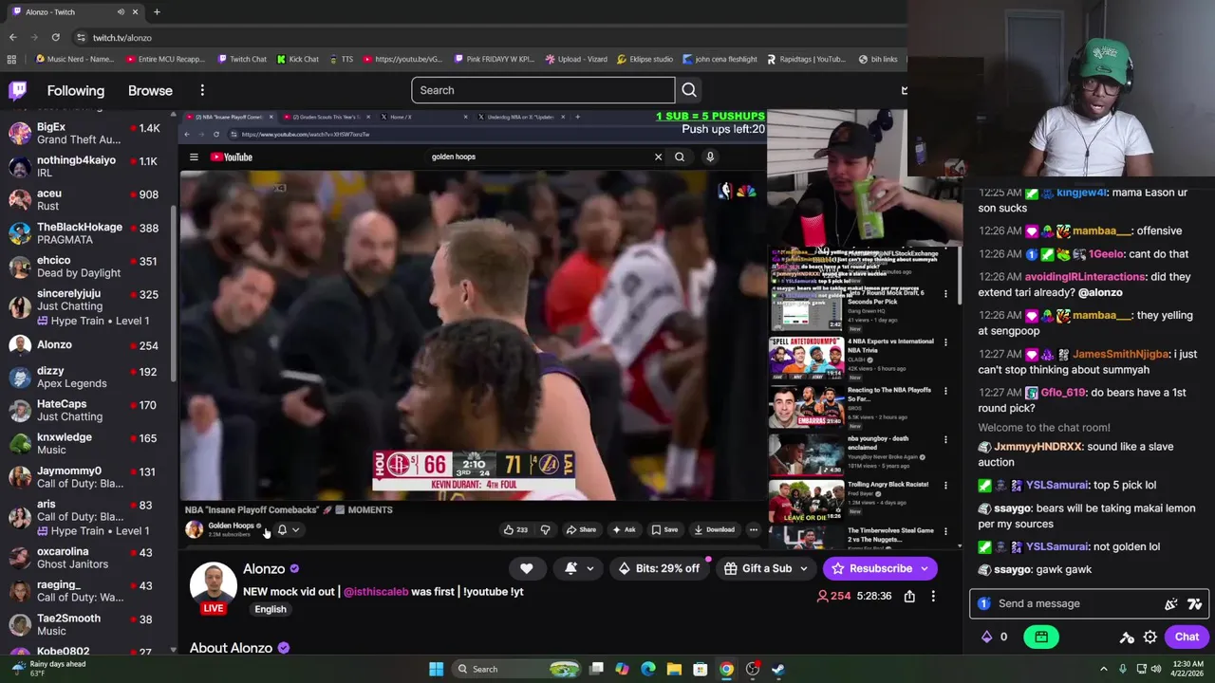This screenshot has height=683, width=1215.
Task: Click Alonzo's profile avatar with LIVE badge
Action: pos(214,587)
